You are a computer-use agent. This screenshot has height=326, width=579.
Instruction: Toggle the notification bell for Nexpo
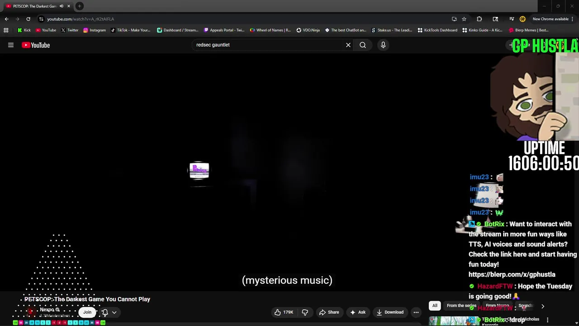coord(105,312)
